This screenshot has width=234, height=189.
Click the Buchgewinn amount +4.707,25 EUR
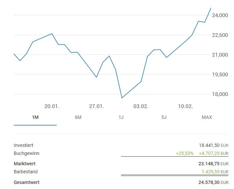point(213,153)
